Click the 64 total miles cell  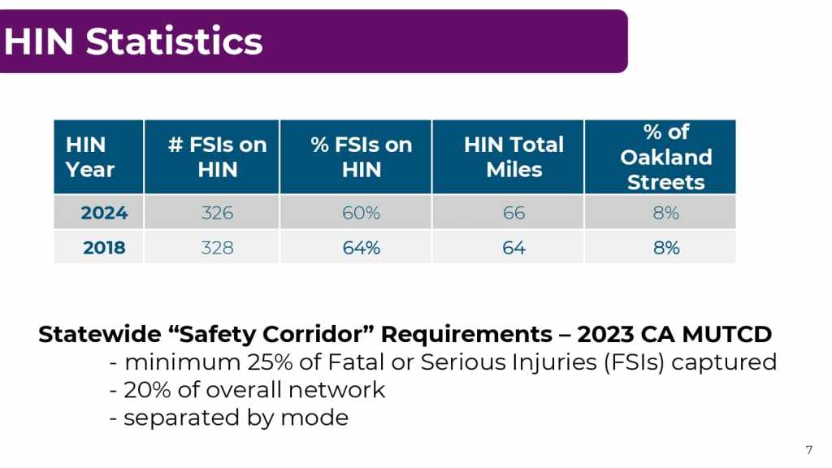click(513, 248)
